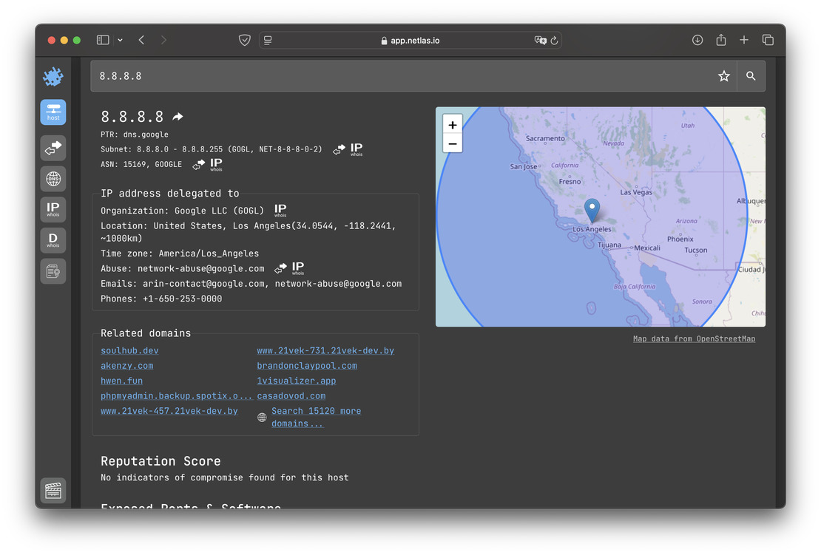This screenshot has height=555, width=821.
Task: Select the Host search tool in the sidebar
Action: coord(53,112)
